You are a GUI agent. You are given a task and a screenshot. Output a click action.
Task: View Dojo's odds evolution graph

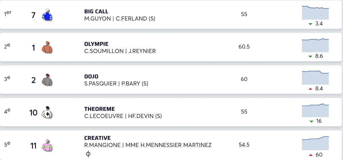315,78
